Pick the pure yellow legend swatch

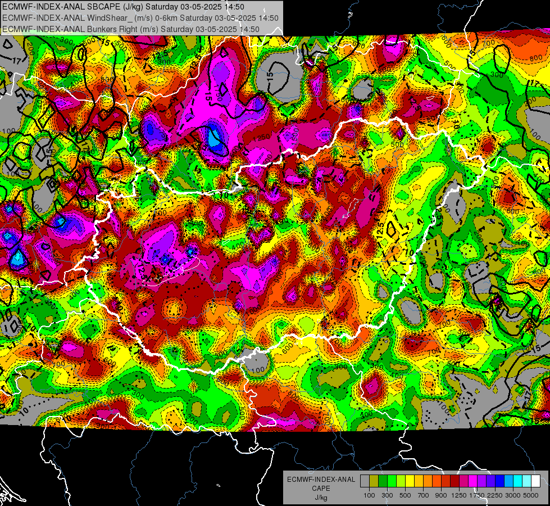410,481
